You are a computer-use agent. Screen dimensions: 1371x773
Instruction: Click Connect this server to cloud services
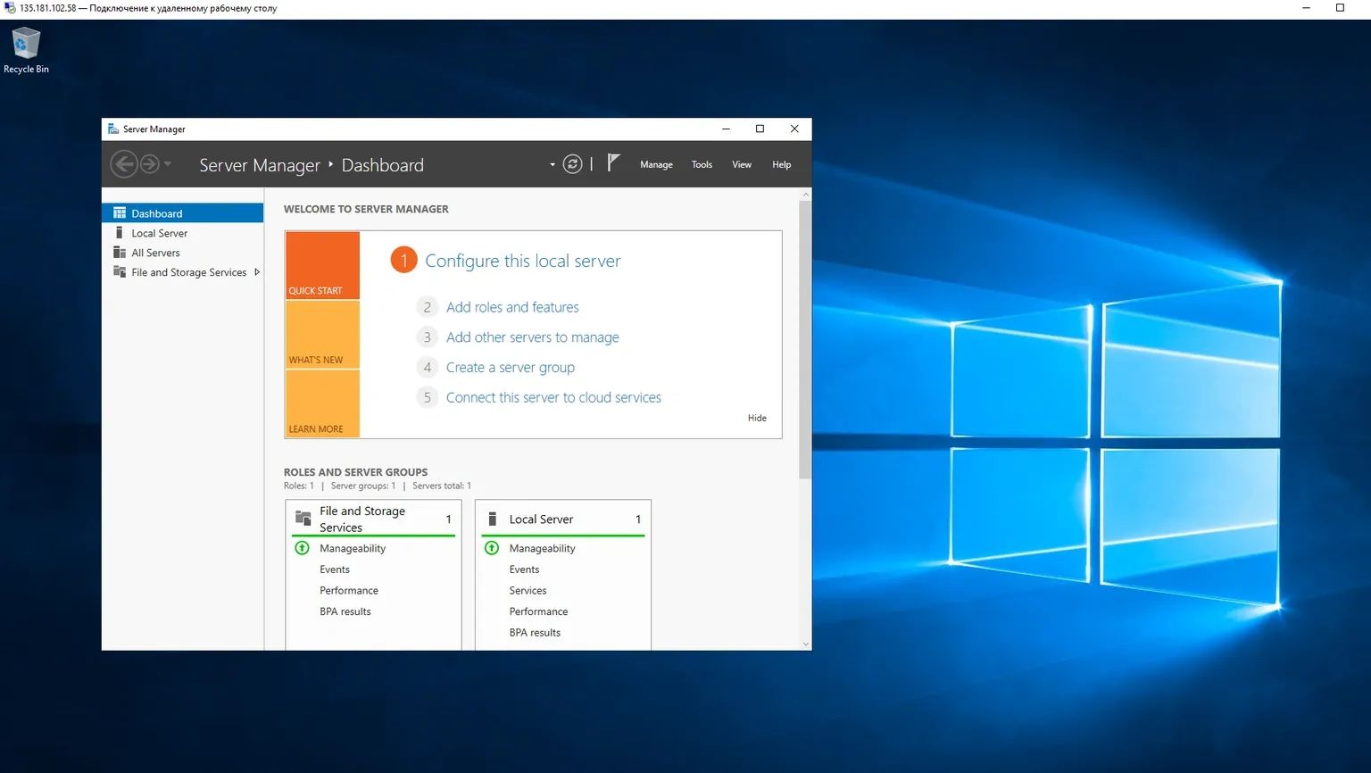pyautogui.click(x=553, y=398)
